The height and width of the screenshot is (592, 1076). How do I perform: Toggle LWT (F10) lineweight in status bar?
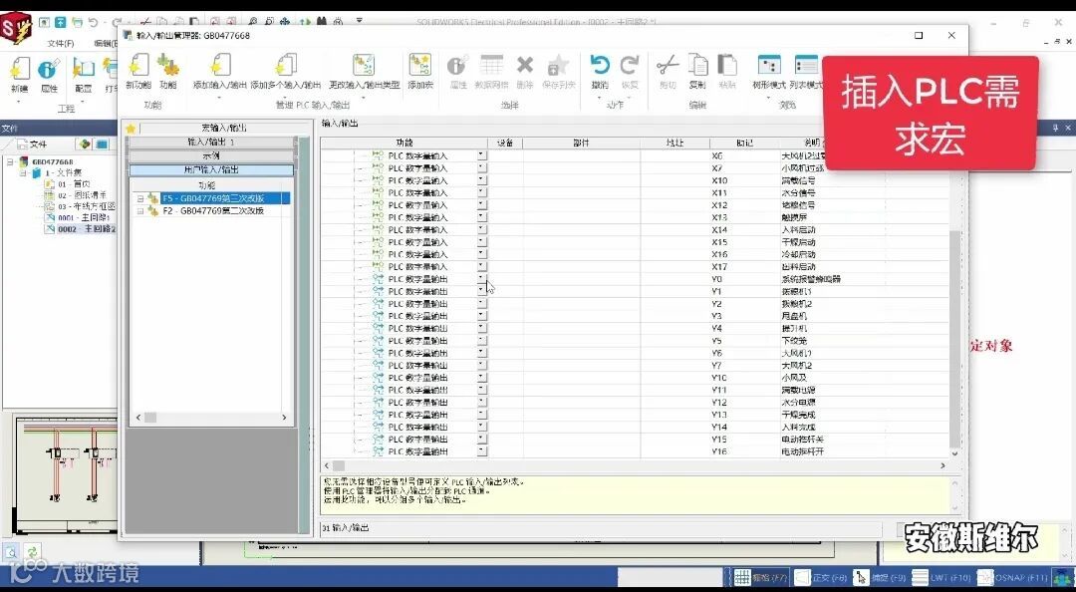pyautogui.click(x=941, y=578)
